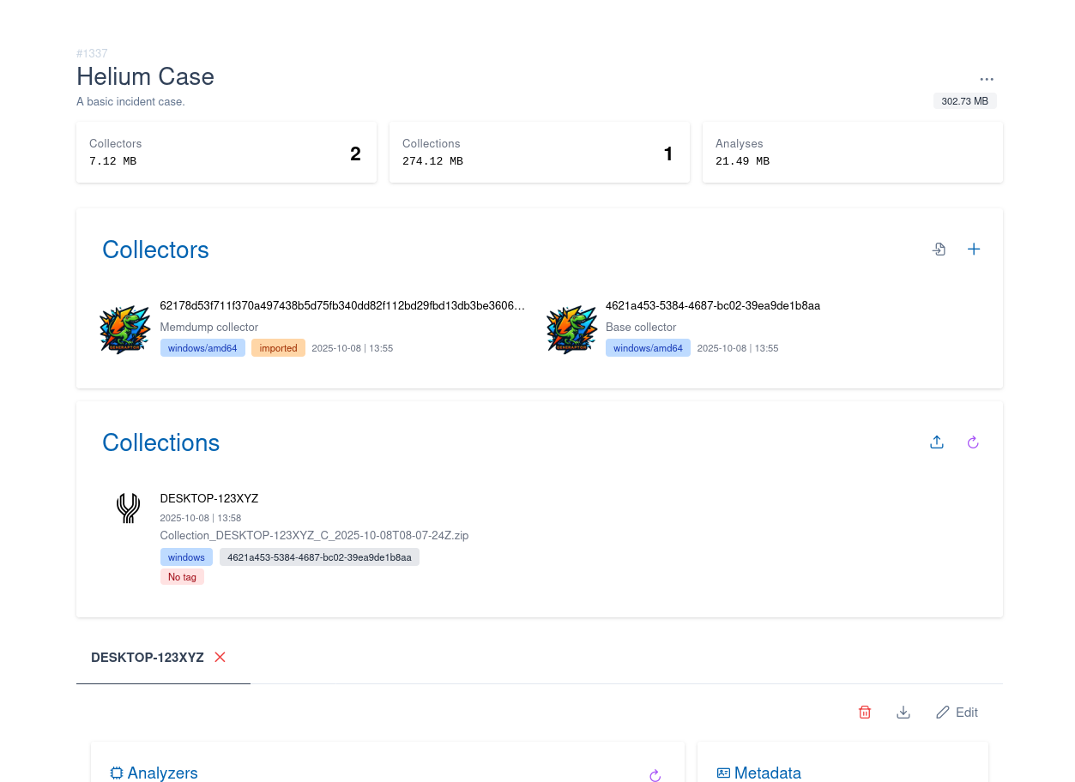Close the DESKTOP-123XYZ tab
The height and width of the screenshot is (782, 1075).
coord(220,658)
